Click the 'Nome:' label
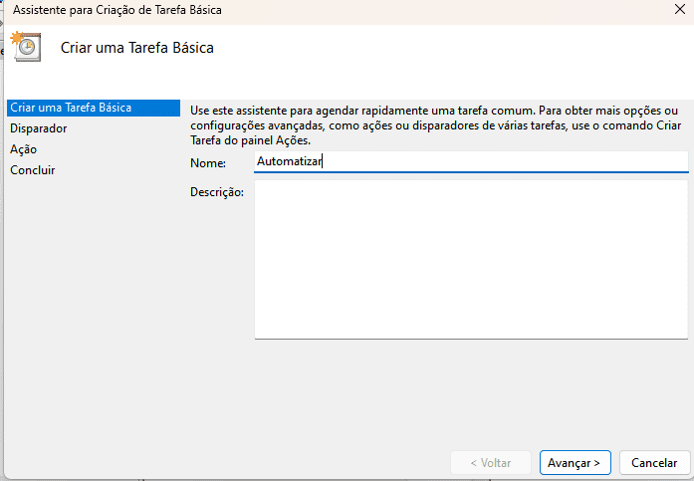Screen dimensions: 694x481 click(x=208, y=163)
